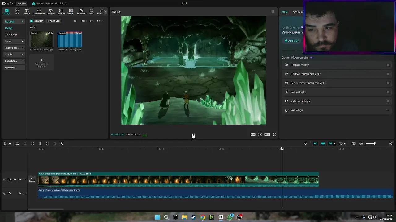Image resolution: width=396 pixels, height=222 pixels.
Task: Open the Oran aspect ratio button
Action: coord(267,134)
